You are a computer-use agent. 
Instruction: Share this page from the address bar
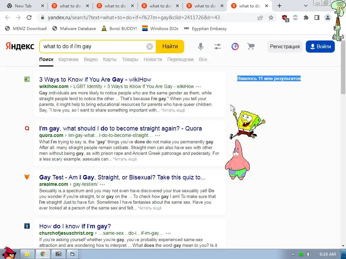[260, 18]
